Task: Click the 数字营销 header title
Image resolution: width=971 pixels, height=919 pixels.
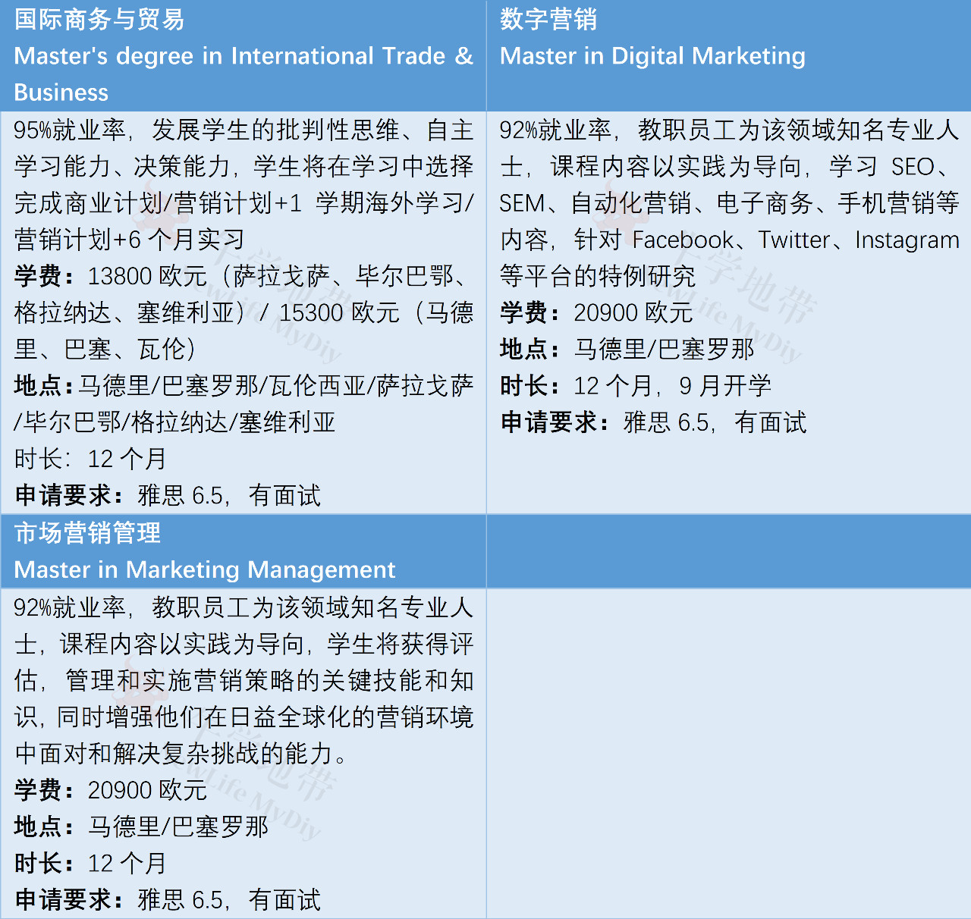Action: 548,19
